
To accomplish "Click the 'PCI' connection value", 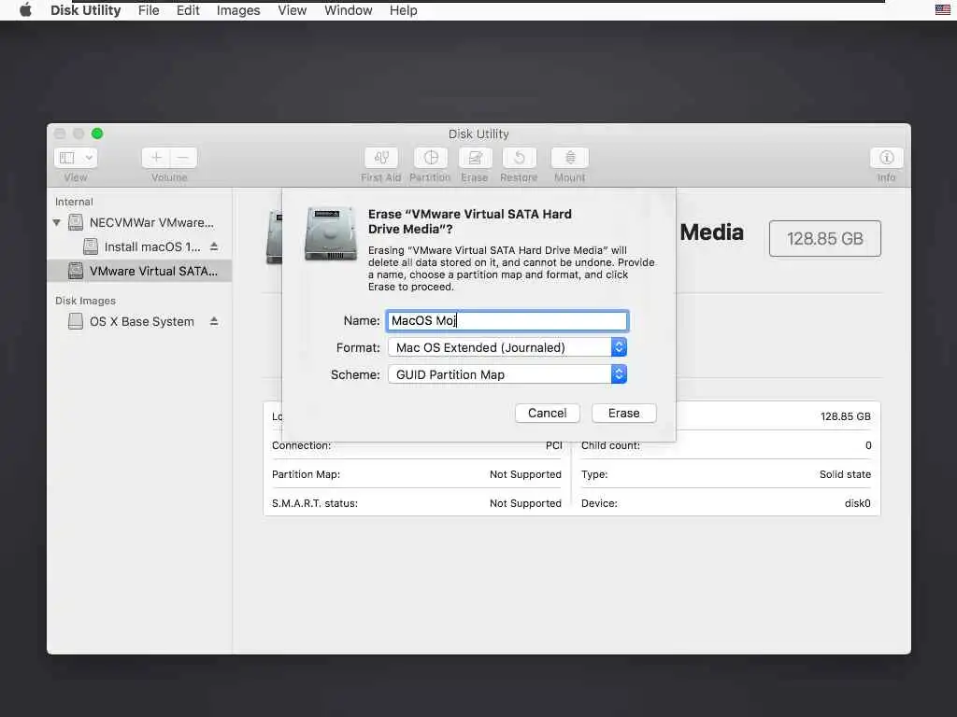I will [553, 445].
